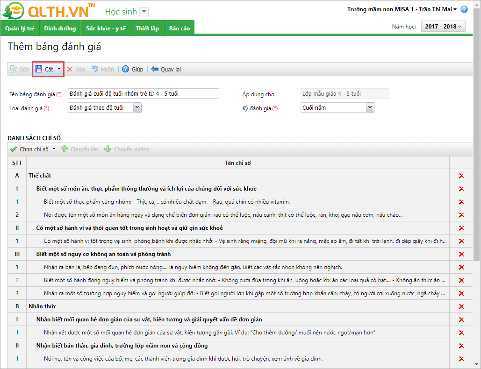
Task: Remove the Thể chất row via red X
Action: 461,176
